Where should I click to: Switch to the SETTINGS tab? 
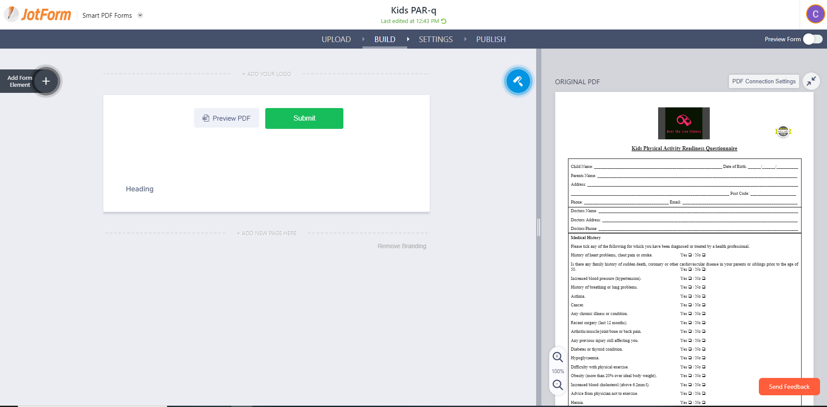pyautogui.click(x=435, y=39)
